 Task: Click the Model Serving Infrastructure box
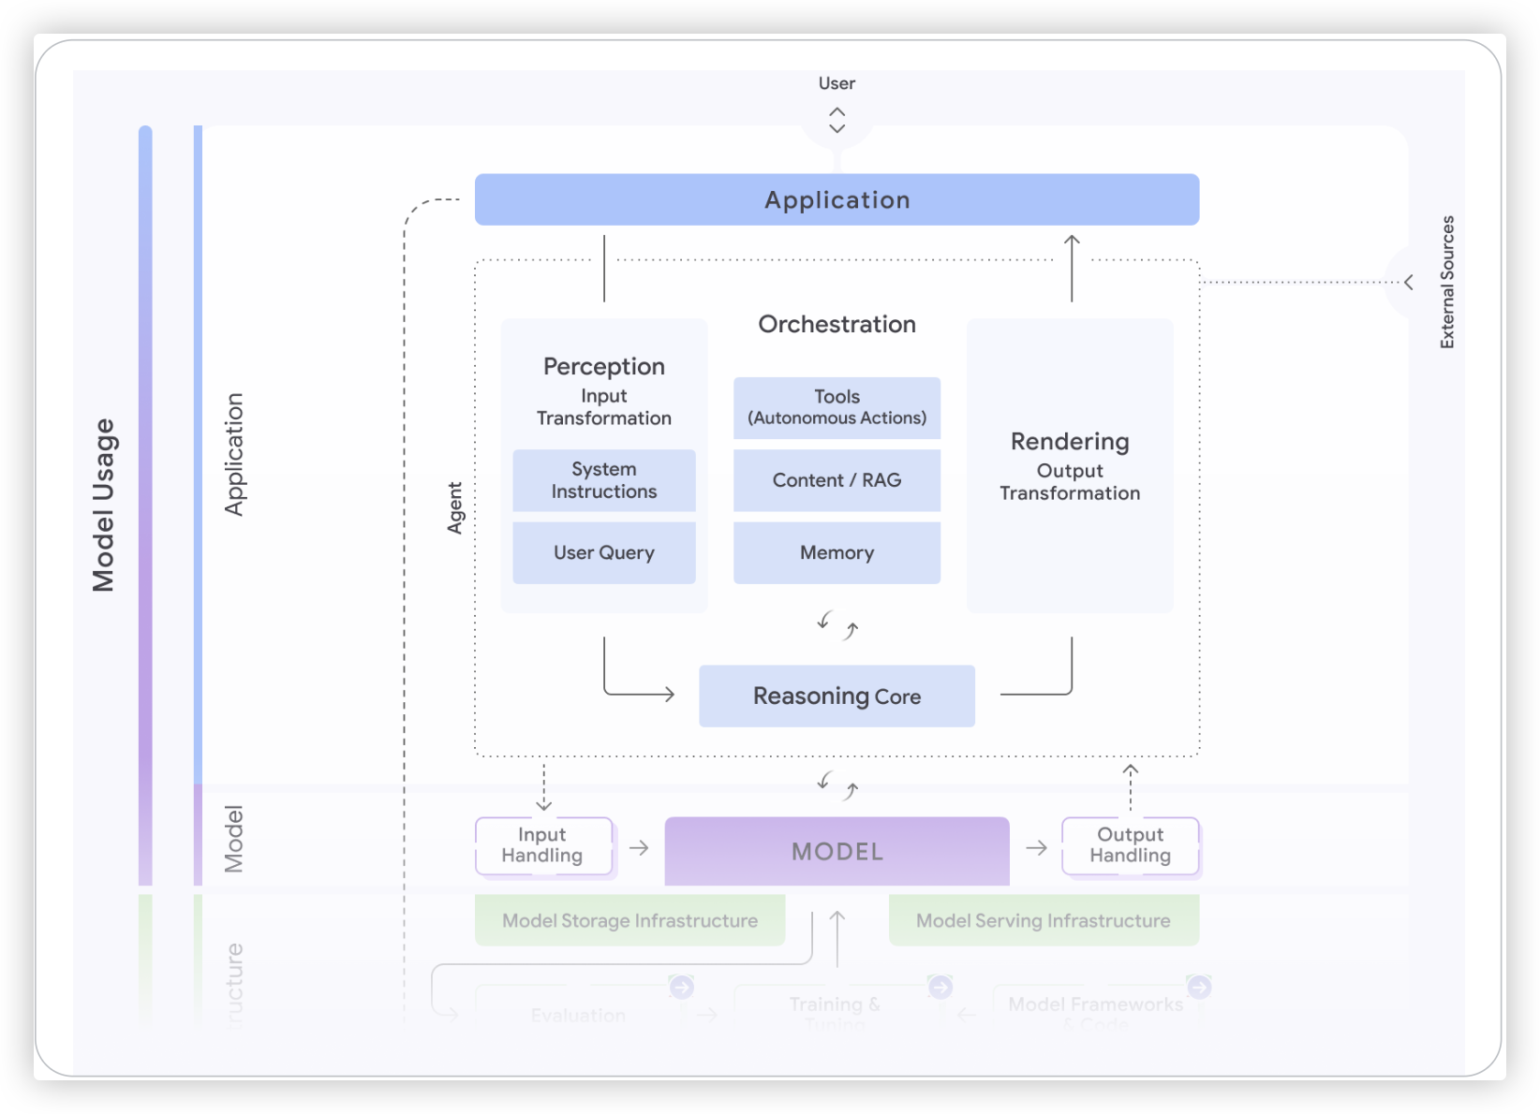(x=1044, y=920)
